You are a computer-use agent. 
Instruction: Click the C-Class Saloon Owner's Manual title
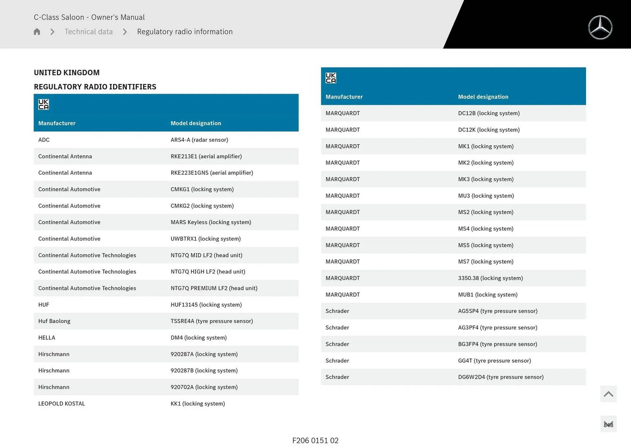tap(89, 17)
